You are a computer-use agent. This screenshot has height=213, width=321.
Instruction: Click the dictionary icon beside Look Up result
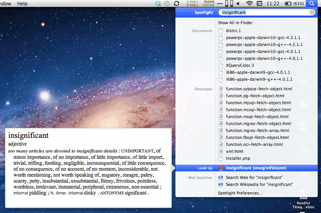click(x=221, y=168)
